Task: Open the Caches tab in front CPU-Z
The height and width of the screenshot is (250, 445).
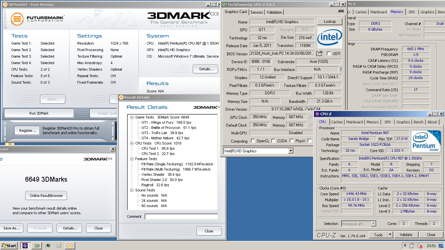Action: point(337,122)
